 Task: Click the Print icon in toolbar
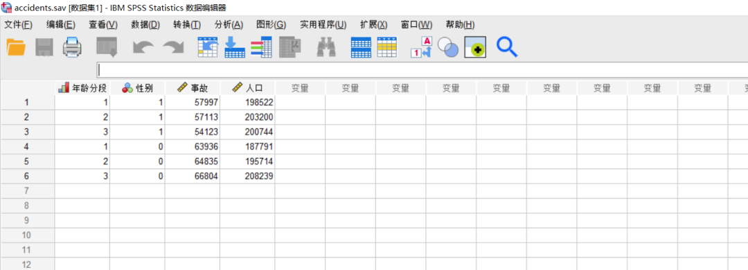(73, 48)
